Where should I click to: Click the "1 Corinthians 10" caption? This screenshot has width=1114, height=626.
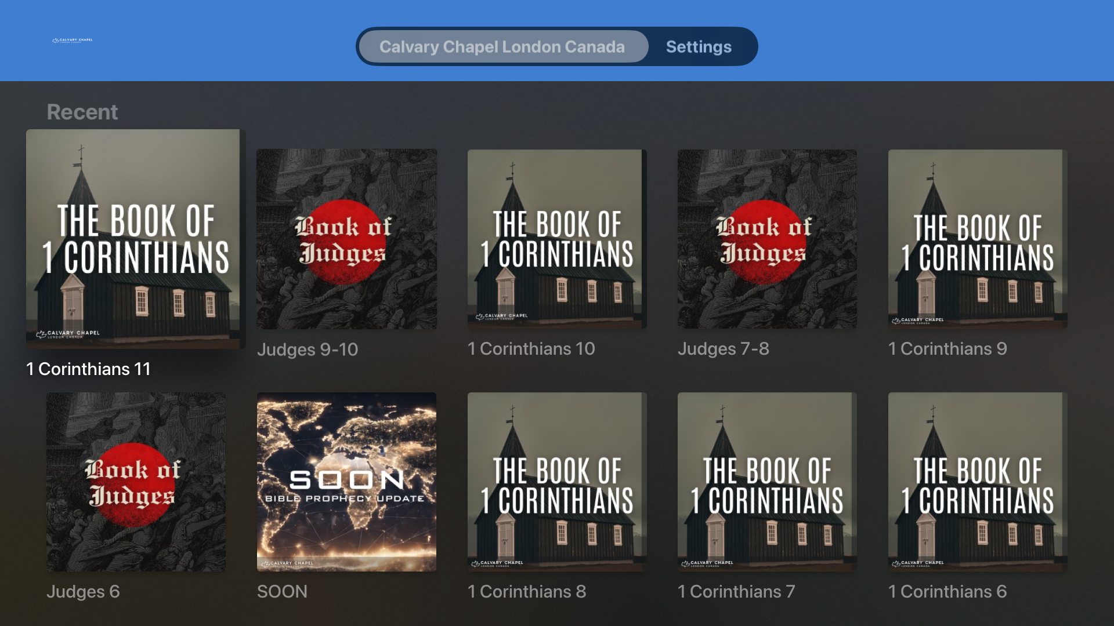click(531, 348)
